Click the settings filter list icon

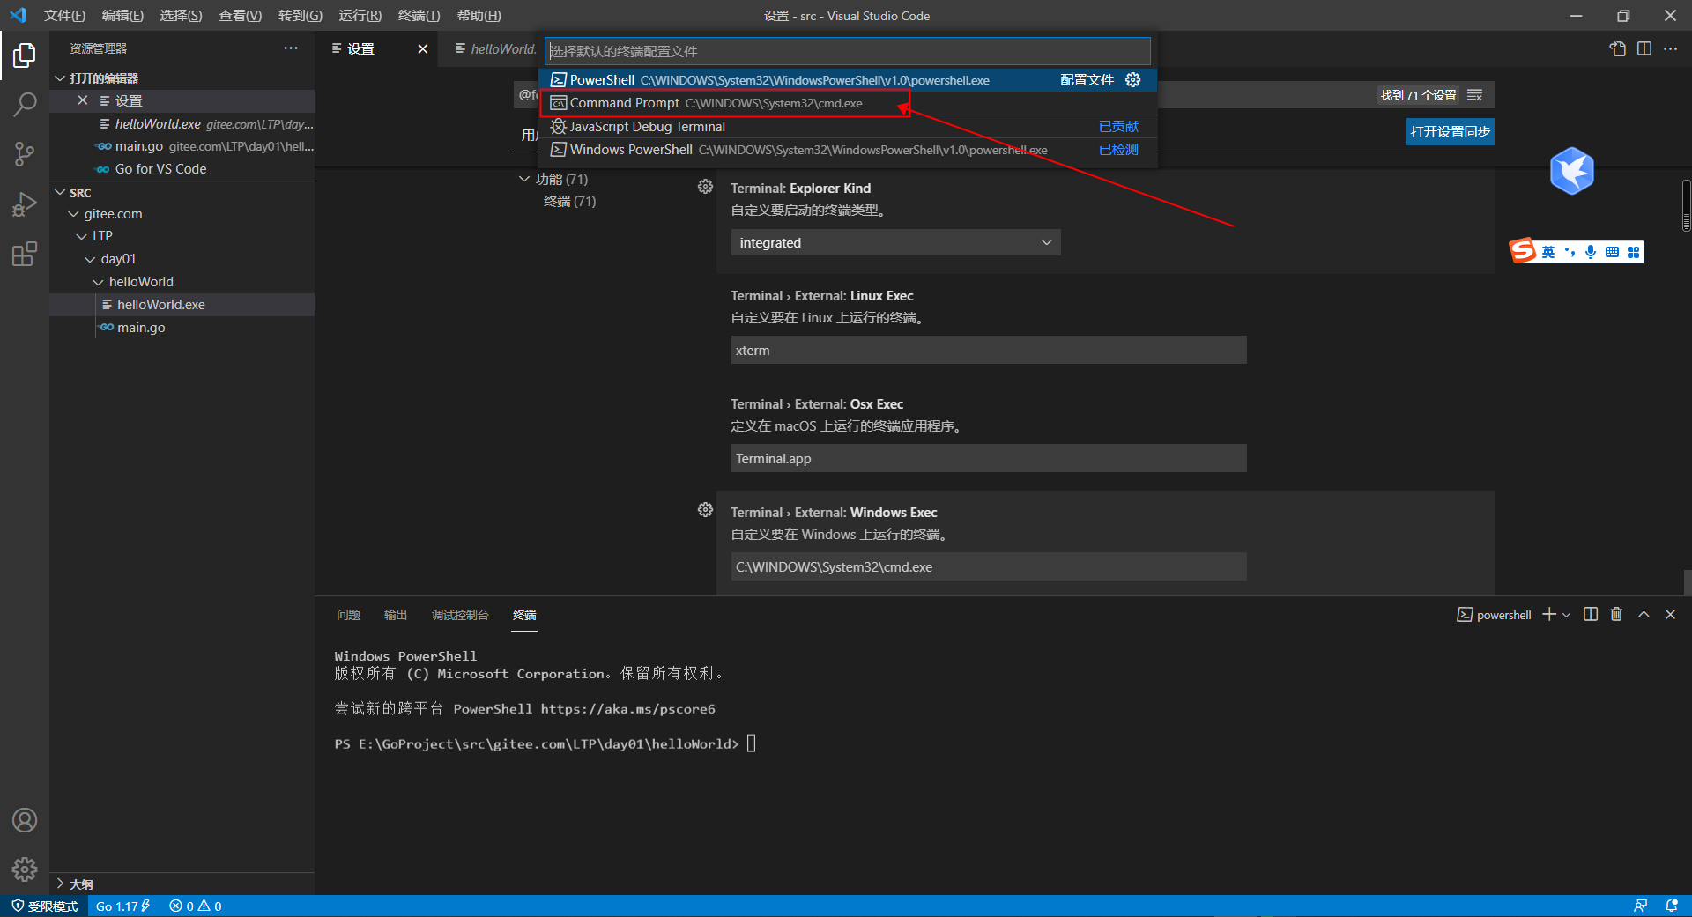point(1474,95)
